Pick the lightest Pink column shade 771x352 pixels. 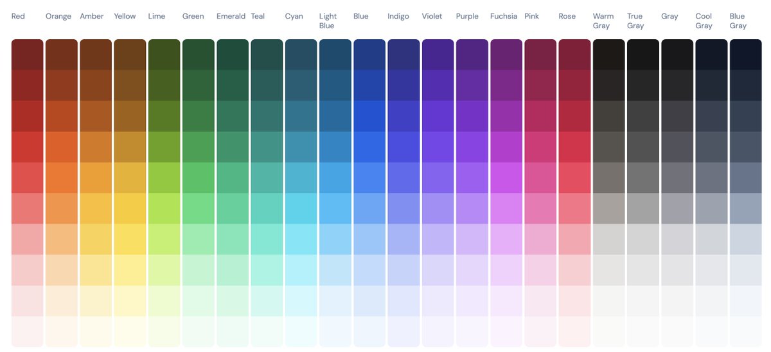click(540, 331)
